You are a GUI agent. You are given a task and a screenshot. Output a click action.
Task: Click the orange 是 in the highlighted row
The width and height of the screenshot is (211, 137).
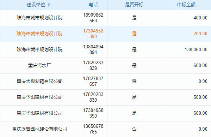pos(134,34)
